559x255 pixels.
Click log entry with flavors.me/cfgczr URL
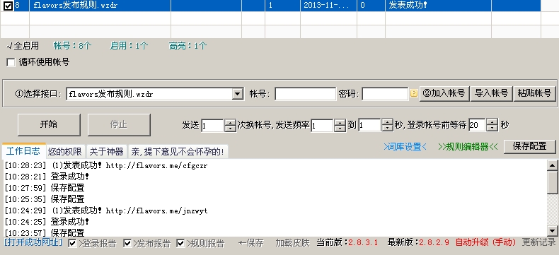point(106,166)
